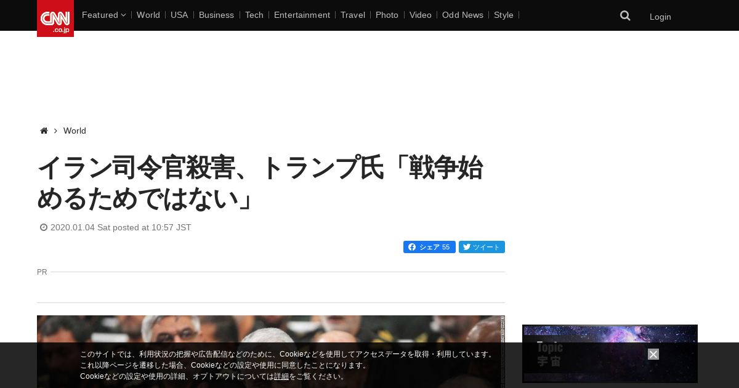This screenshot has width=739, height=388.
Task: Select the Tech menu item
Action: tap(254, 15)
